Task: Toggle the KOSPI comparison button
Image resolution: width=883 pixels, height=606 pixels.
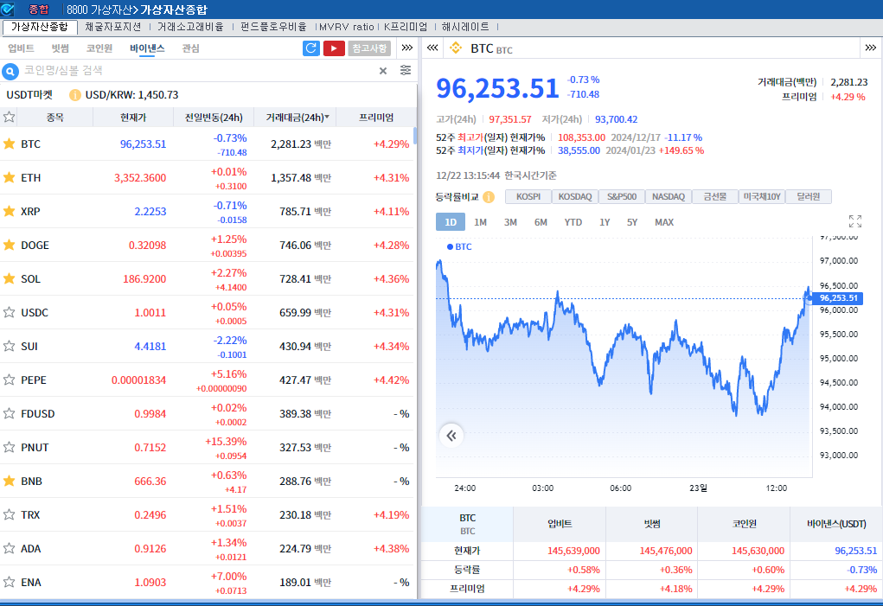Action: pos(528,197)
